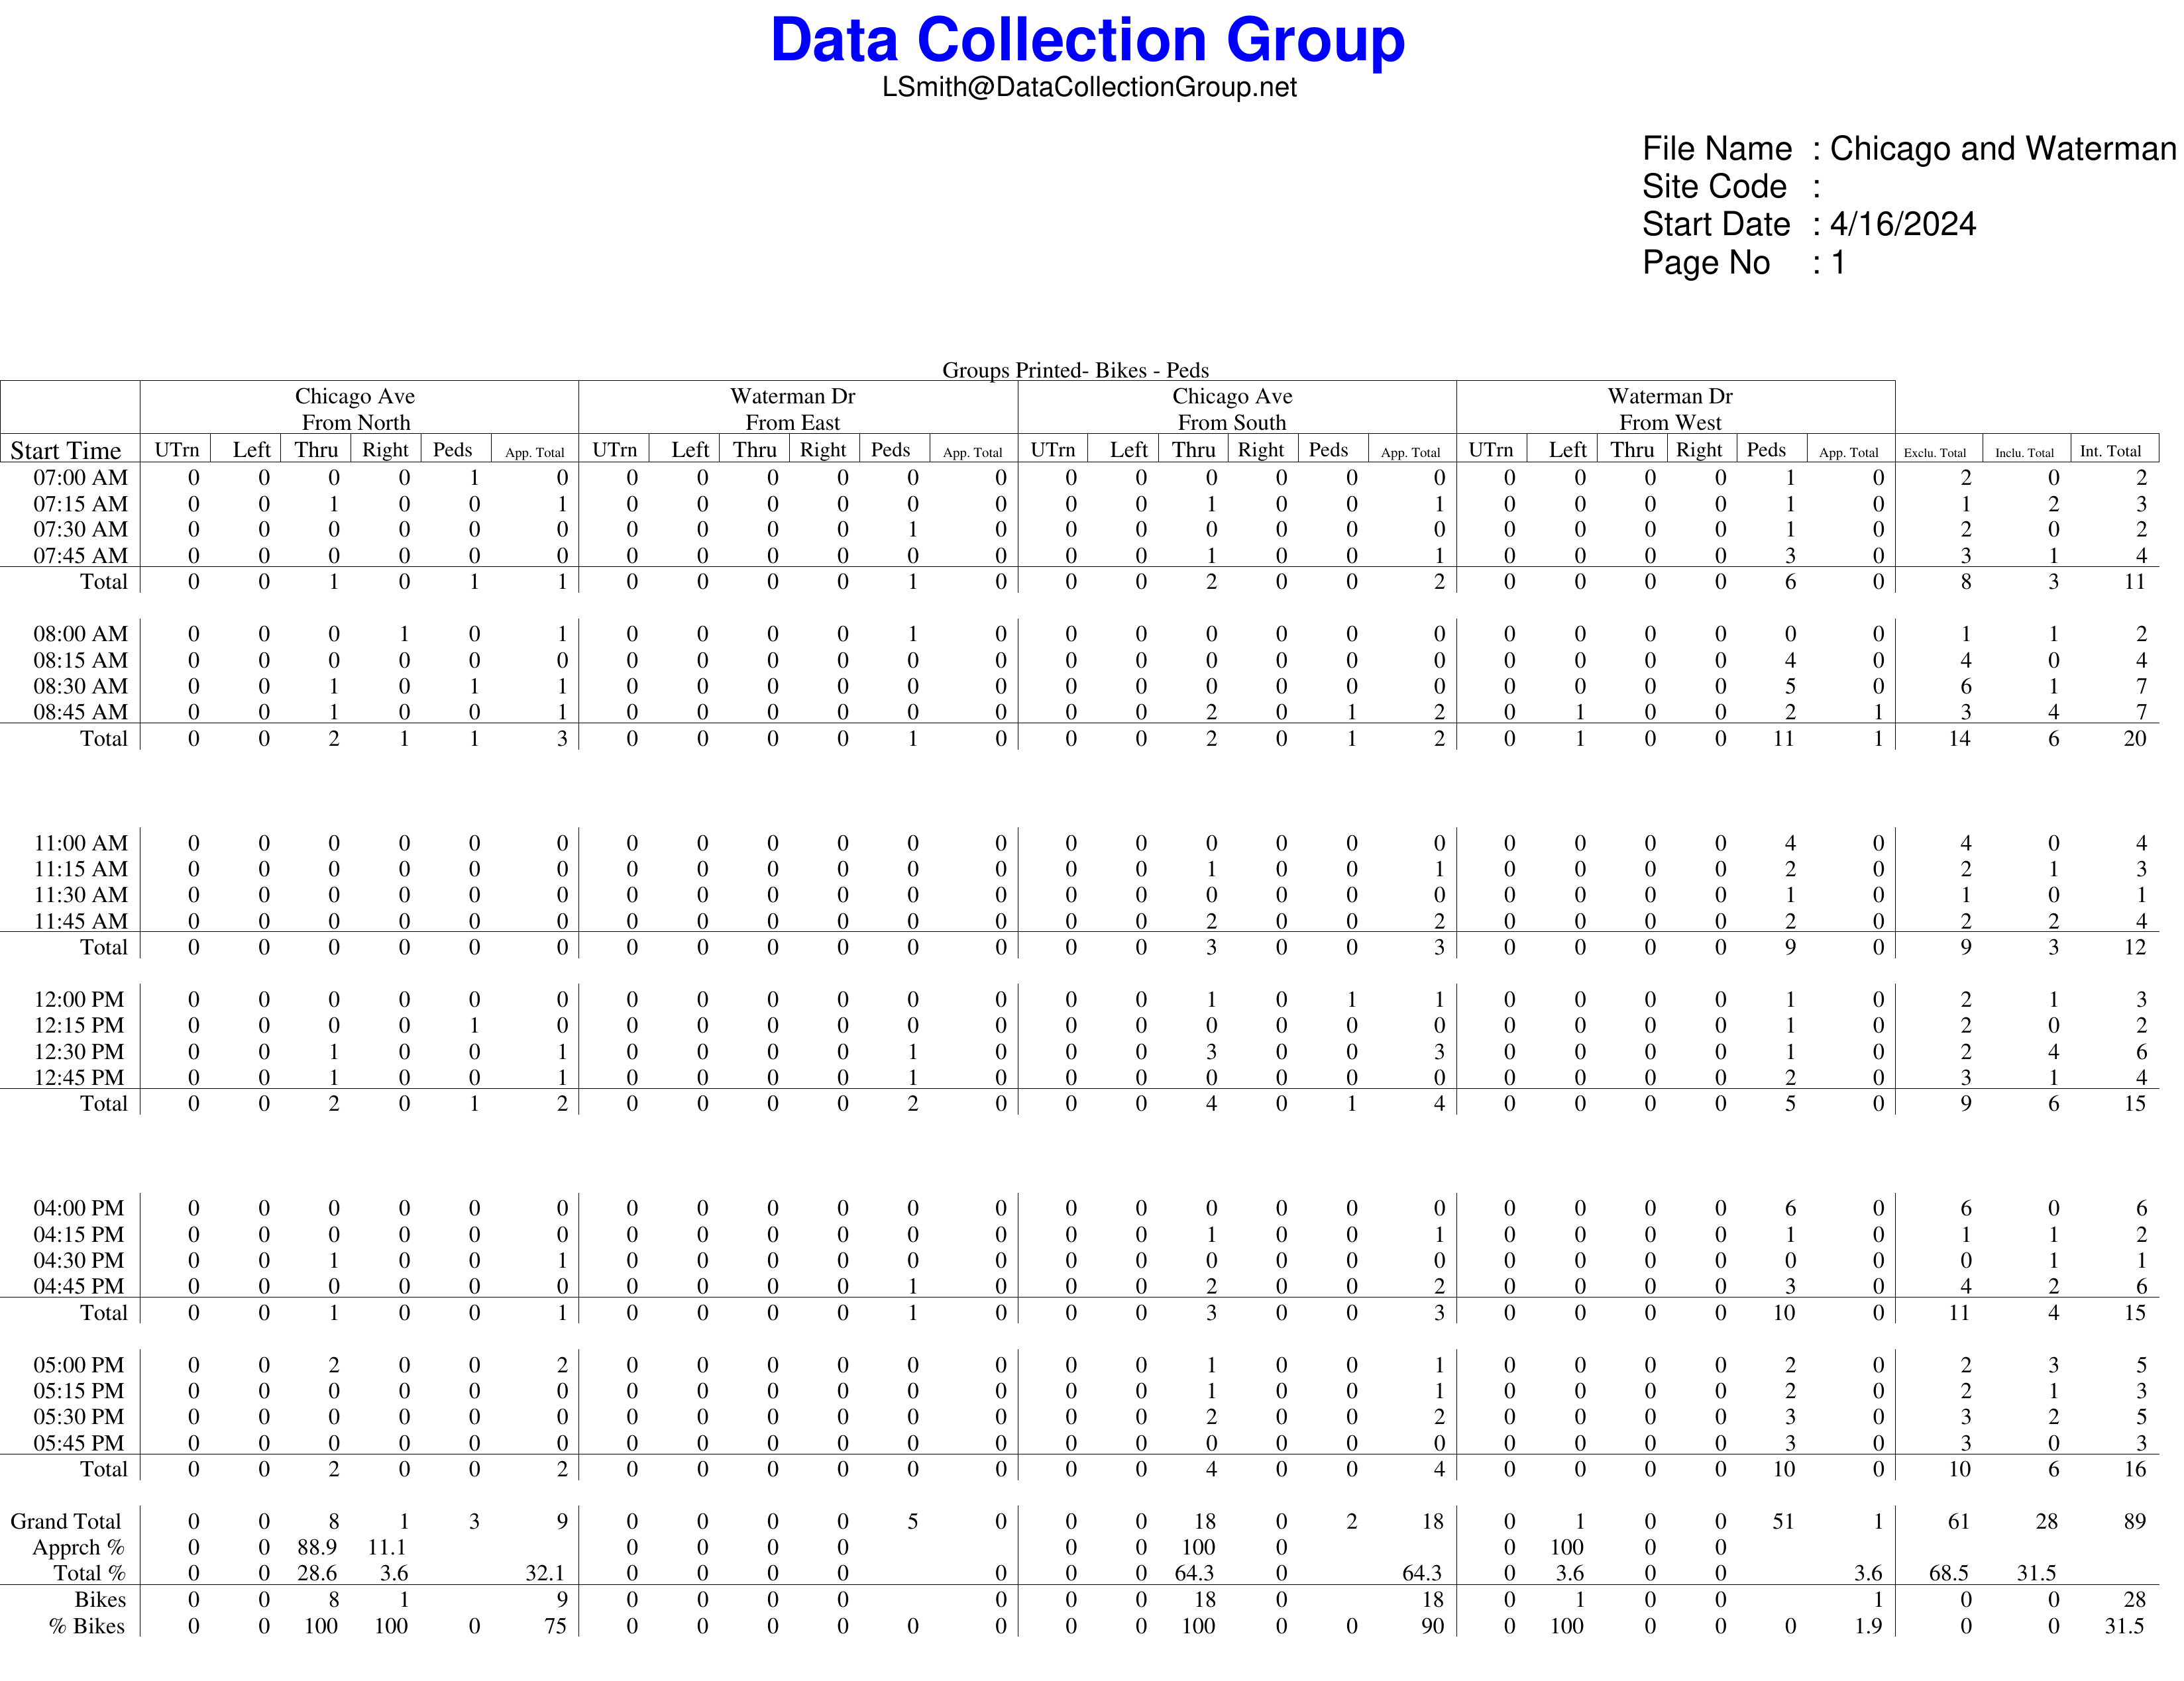The width and height of the screenshot is (2184, 1681).
Task: Click the "Inclu. Total" column header
Action: [2025, 453]
